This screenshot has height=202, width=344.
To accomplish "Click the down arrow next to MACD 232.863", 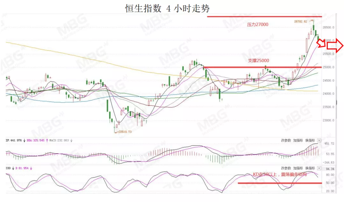I will point(71,141).
